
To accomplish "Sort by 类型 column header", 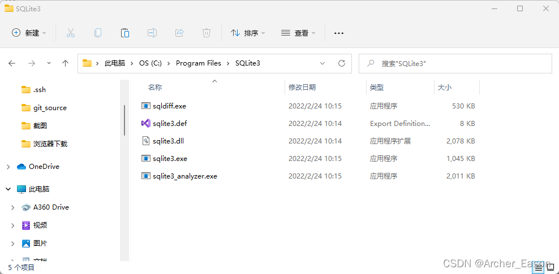I will pyautogui.click(x=377, y=87).
